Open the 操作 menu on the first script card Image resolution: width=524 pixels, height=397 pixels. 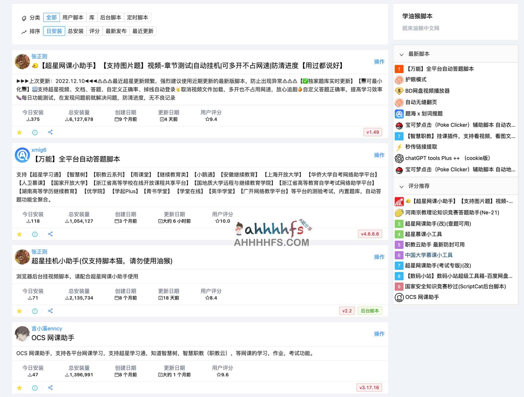point(379,62)
